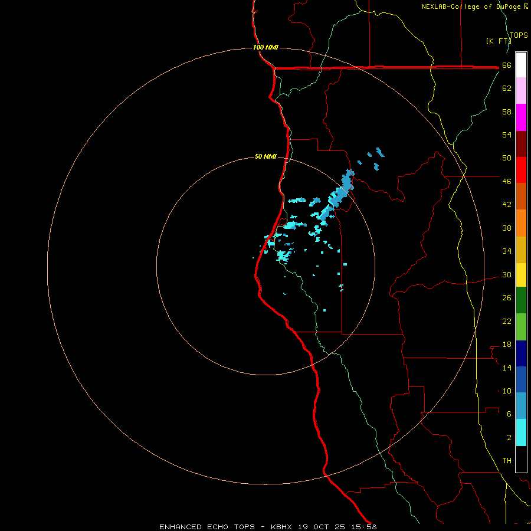The image size is (531, 531).
Task: Click the white swatch in the tops legend
Action: click(x=521, y=65)
